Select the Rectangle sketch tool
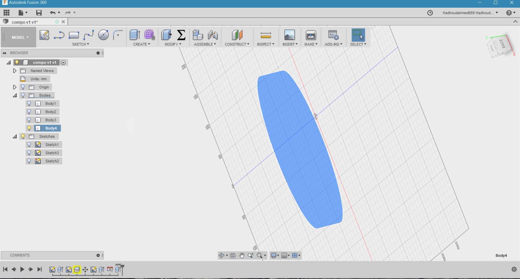Screen dimensions: 520x279 coord(74,35)
